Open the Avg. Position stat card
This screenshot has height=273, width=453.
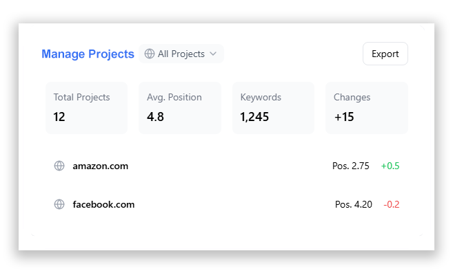180,108
